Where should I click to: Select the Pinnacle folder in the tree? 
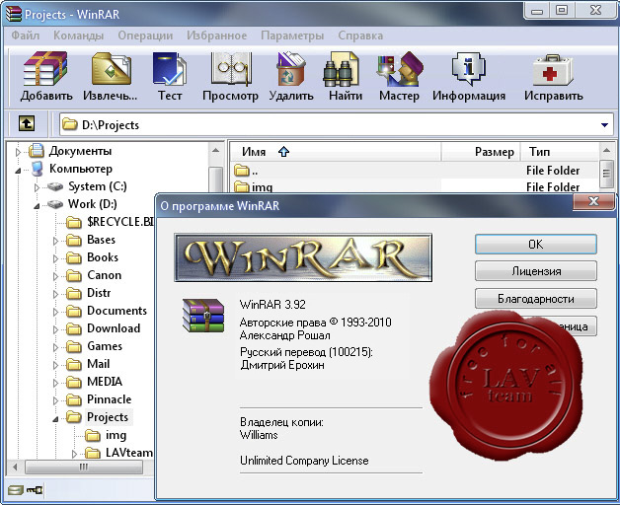109,399
